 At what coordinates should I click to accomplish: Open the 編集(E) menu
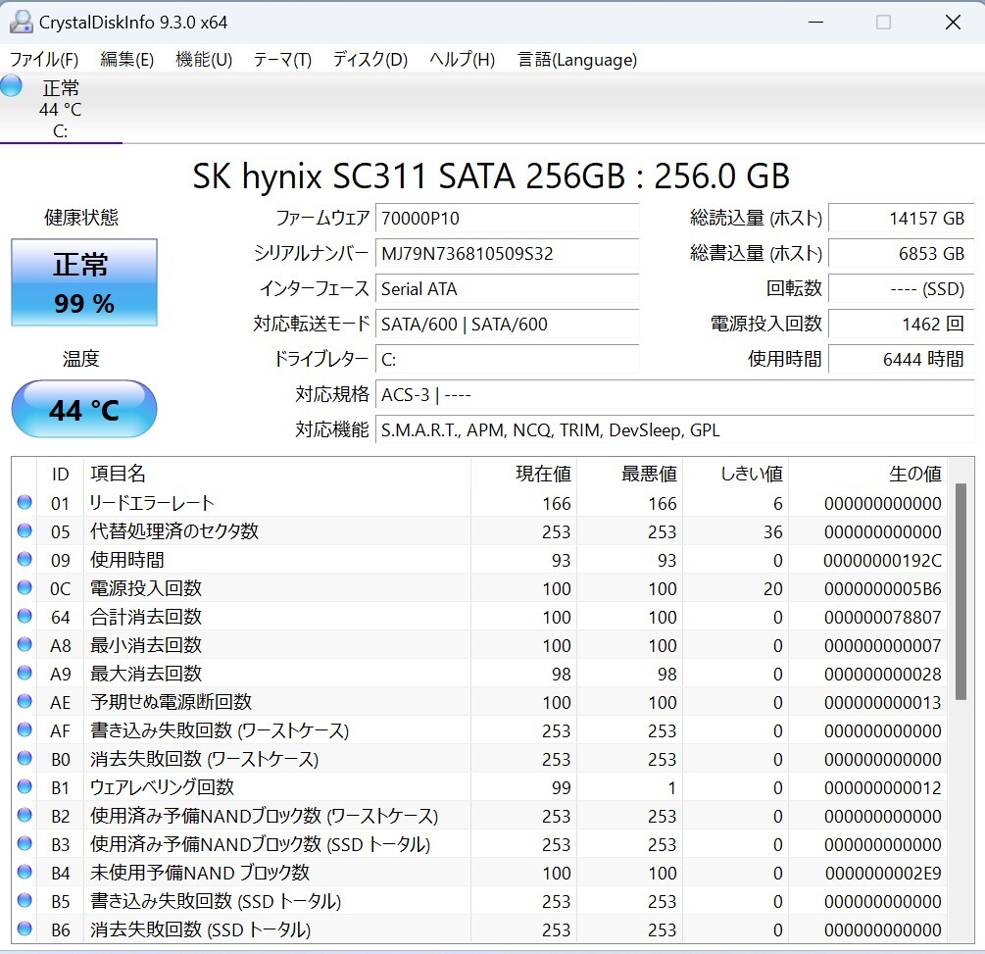click(x=126, y=60)
